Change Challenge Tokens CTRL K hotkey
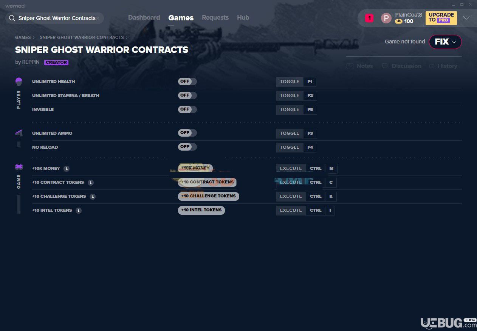The height and width of the screenshot is (331, 477). click(x=321, y=196)
